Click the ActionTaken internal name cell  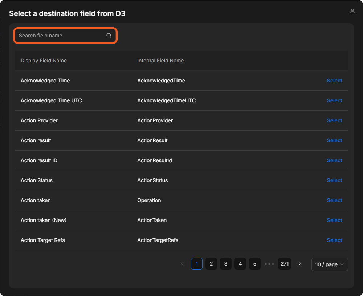pos(152,220)
